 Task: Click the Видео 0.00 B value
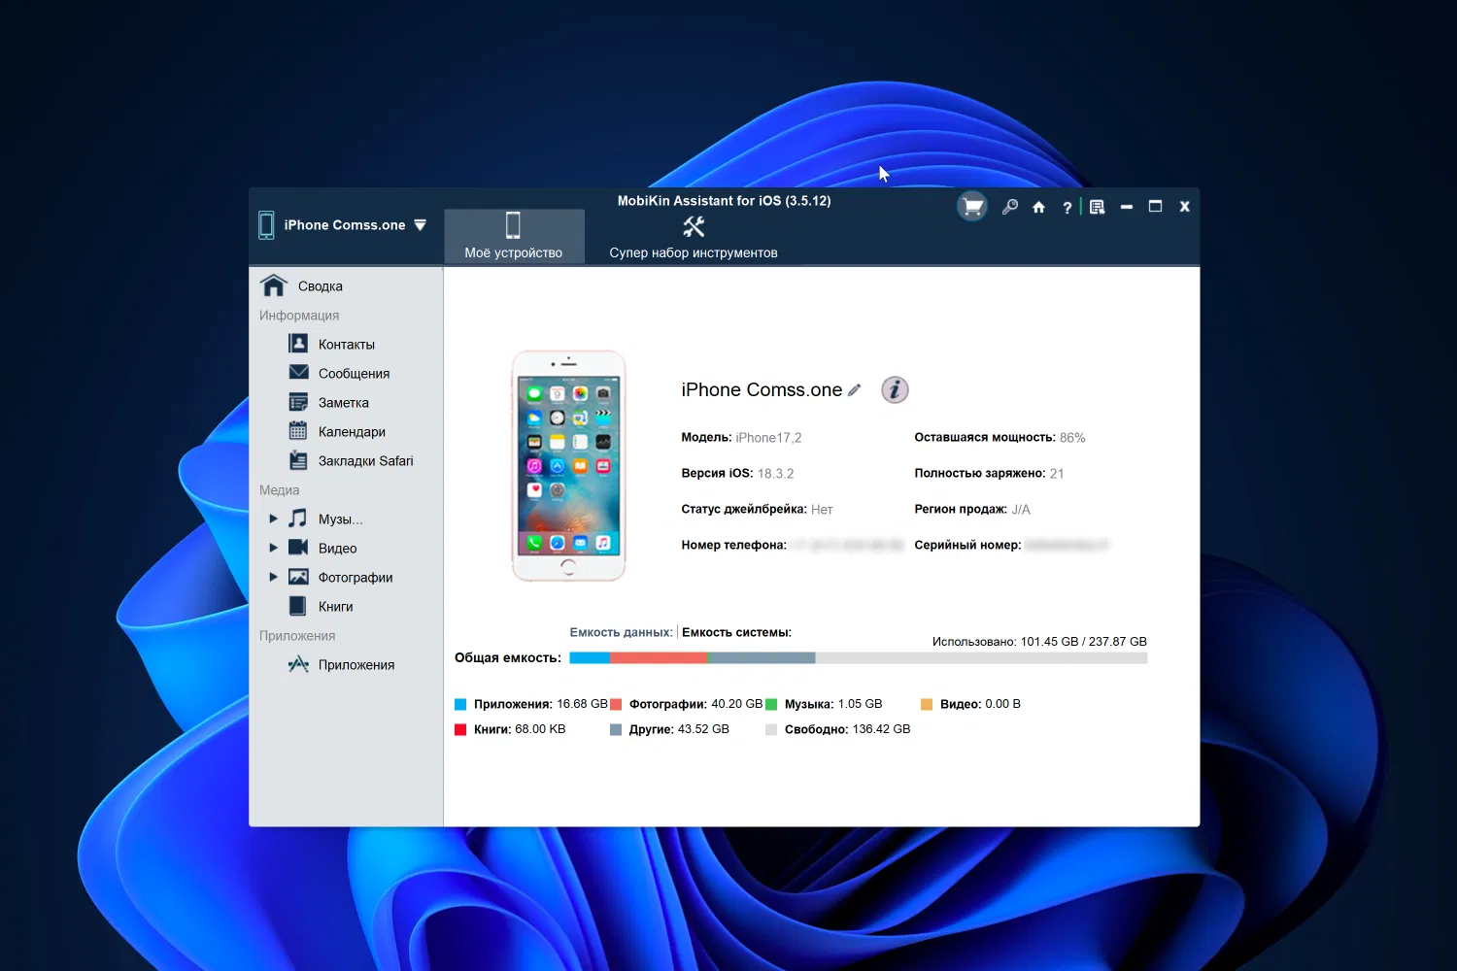1002,704
